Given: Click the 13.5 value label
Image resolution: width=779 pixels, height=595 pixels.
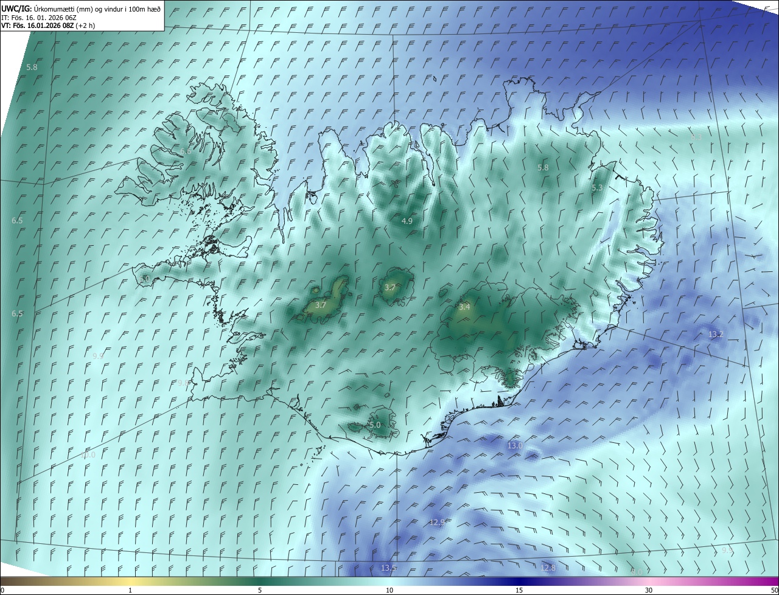Looking at the screenshot, I should (388, 568).
